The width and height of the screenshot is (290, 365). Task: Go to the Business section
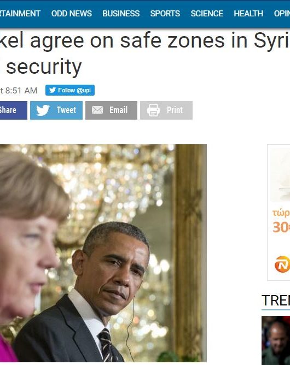[121, 14]
